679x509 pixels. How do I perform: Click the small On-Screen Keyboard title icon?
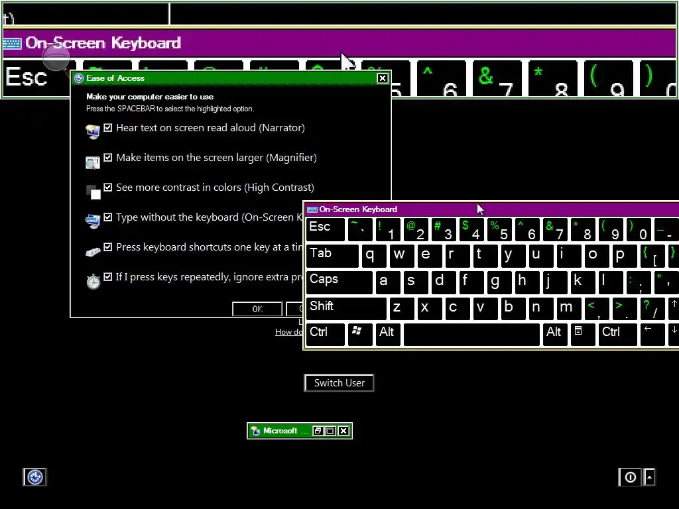(x=312, y=209)
